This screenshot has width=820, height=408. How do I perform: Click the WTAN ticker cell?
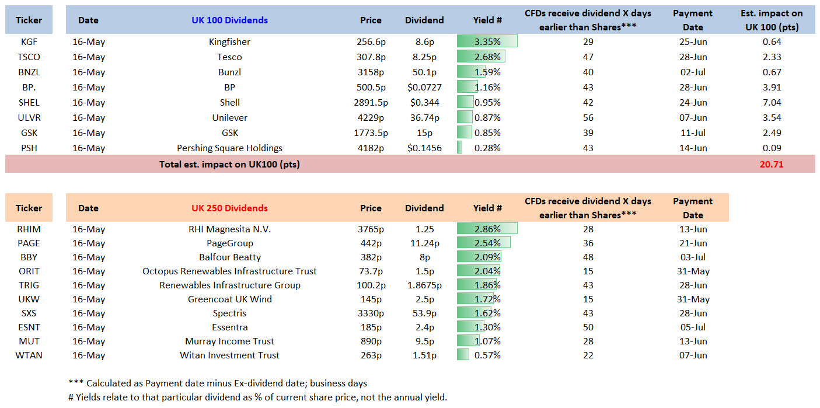point(29,355)
